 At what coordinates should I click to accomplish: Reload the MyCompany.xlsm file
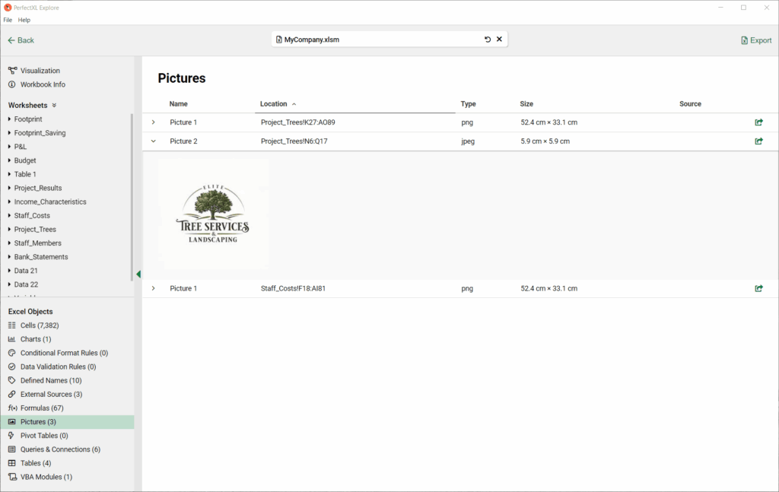488,40
